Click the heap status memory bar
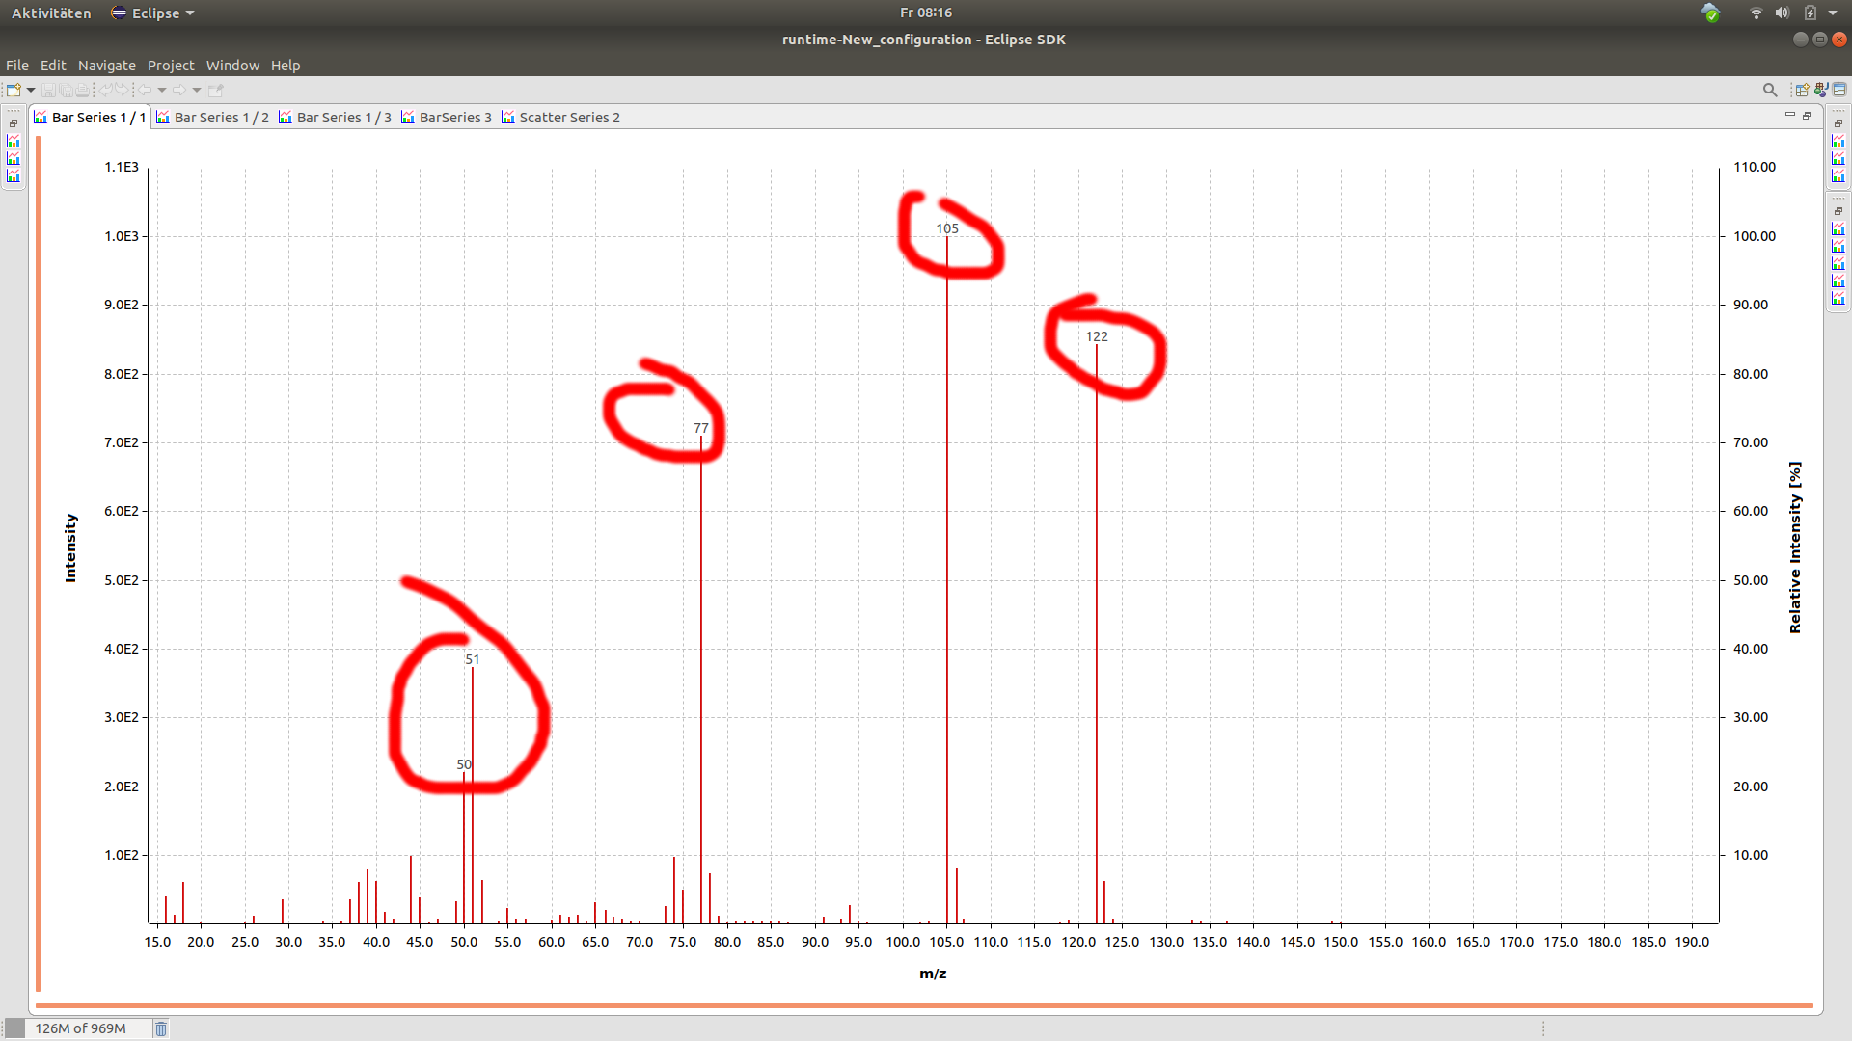 tap(81, 1028)
